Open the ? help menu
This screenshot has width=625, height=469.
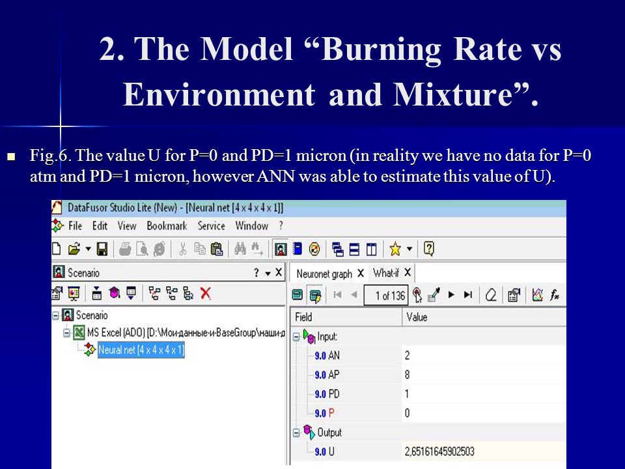pyautogui.click(x=281, y=226)
